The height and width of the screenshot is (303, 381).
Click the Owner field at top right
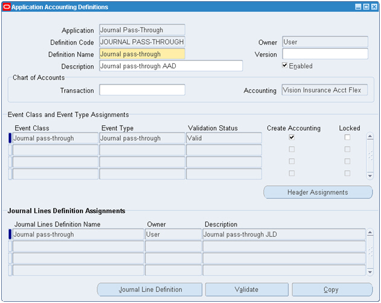pyautogui.click(x=325, y=42)
